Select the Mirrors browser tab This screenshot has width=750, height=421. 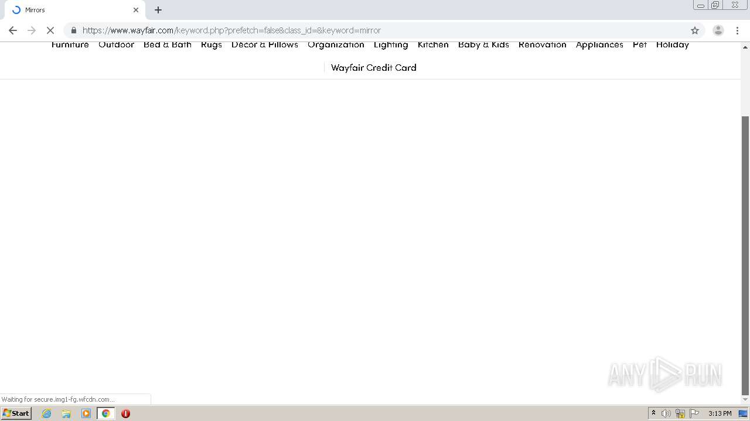click(75, 10)
